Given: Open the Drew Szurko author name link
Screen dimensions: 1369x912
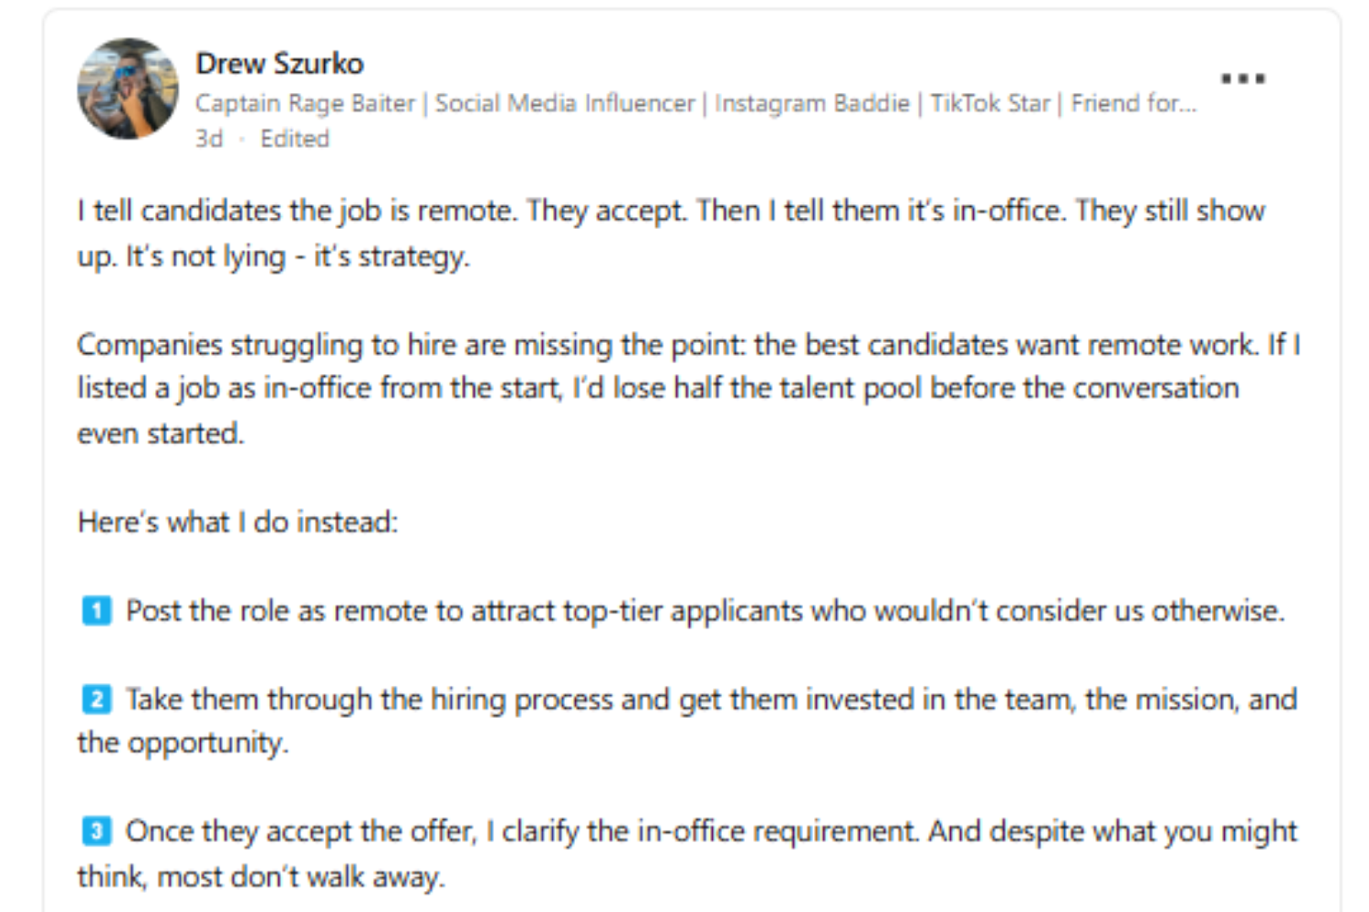Looking at the screenshot, I should [279, 63].
